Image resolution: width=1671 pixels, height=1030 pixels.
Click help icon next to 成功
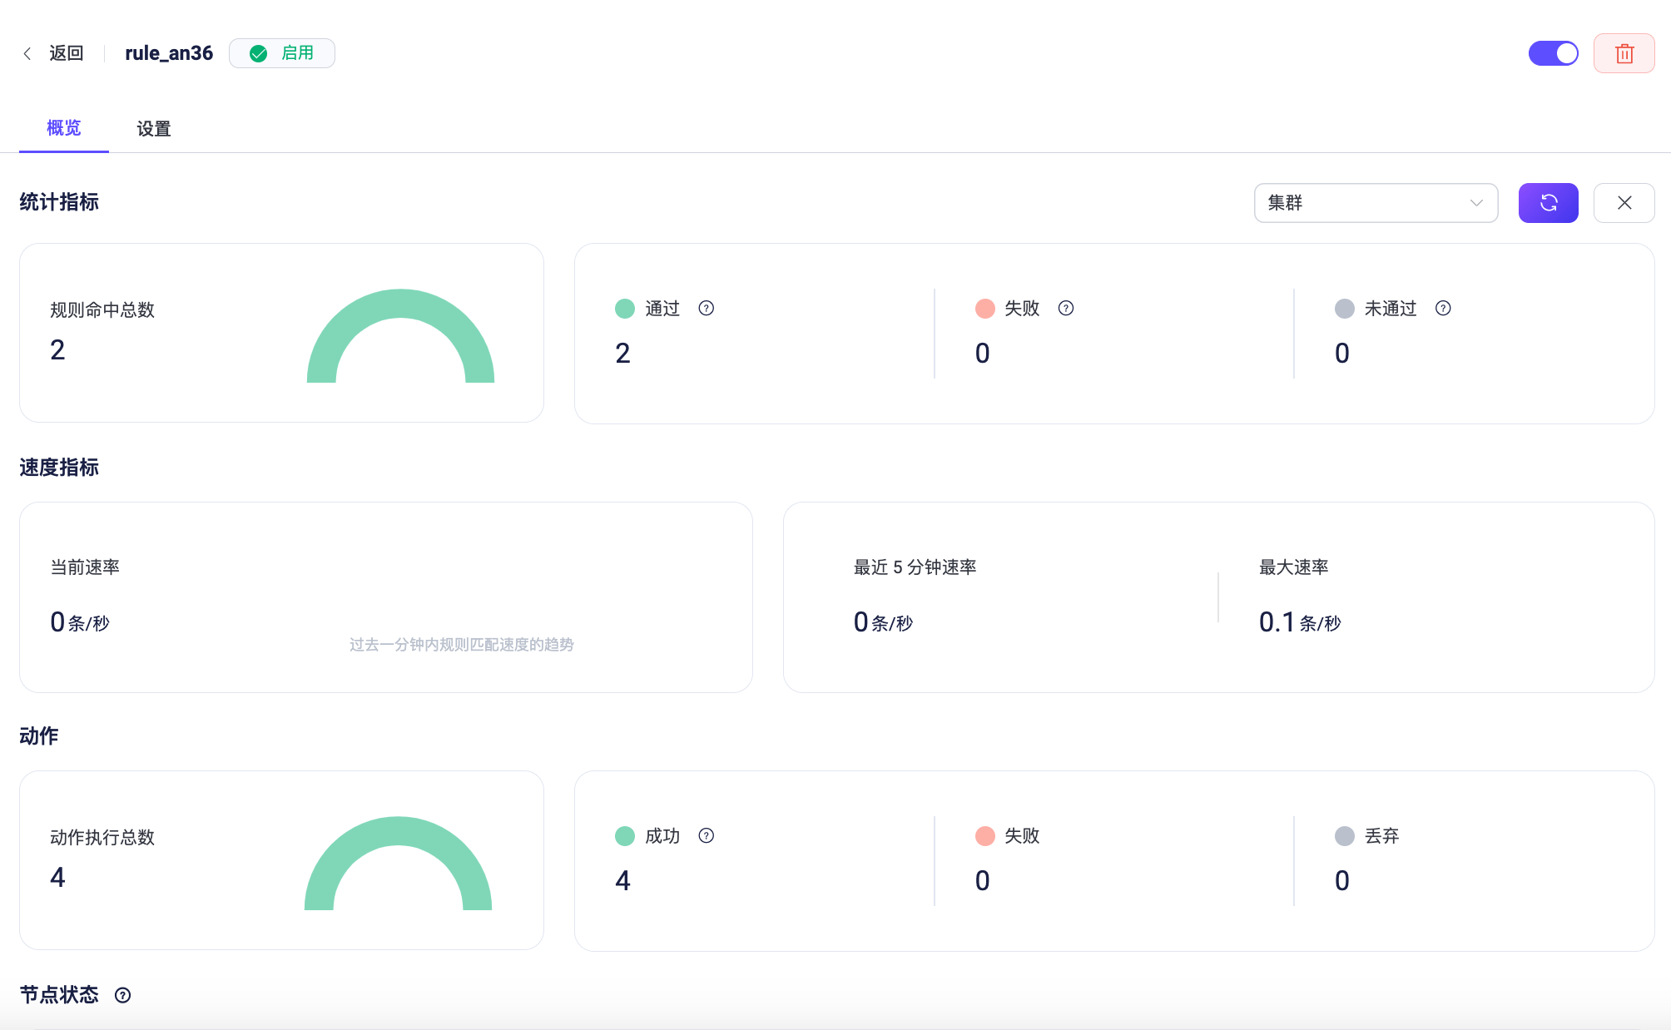pyautogui.click(x=706, y=836)
